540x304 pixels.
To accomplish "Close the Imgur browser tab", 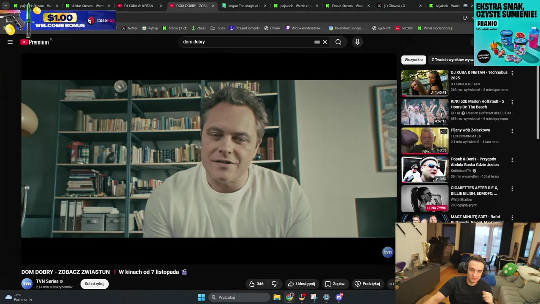I will click(x=265, y=6).
